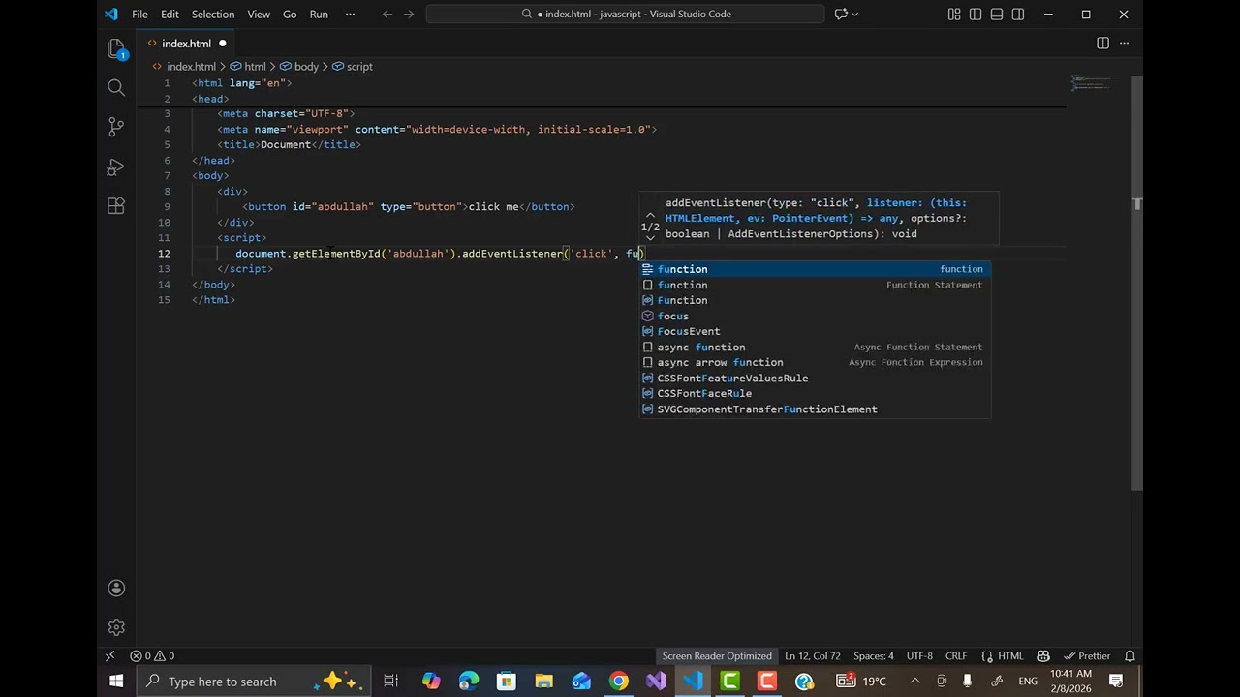Open errors and warnings count in status bar
The image size is (1240, 697).
point(153,655)
